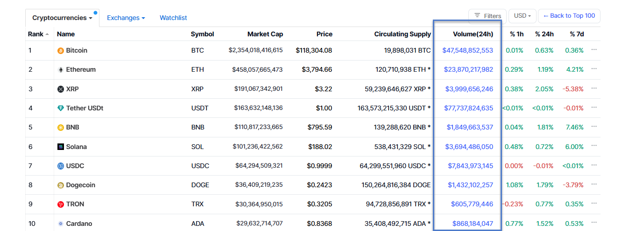Open the TRON name link

75,204
